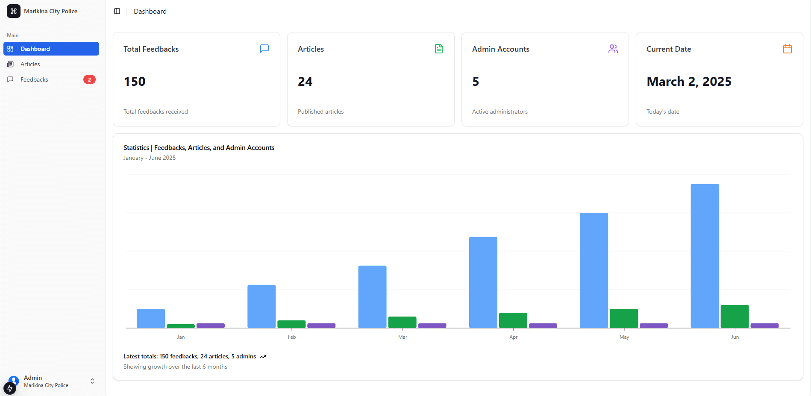This screenshot has height=396, width=811.
Task: Click the Today's date caption
Action: coord(663,111)
